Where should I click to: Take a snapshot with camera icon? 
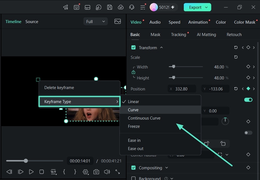coord(96,172)
